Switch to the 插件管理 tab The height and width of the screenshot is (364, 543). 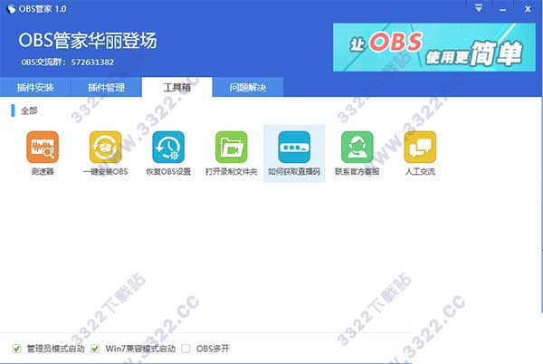(106, 87)
